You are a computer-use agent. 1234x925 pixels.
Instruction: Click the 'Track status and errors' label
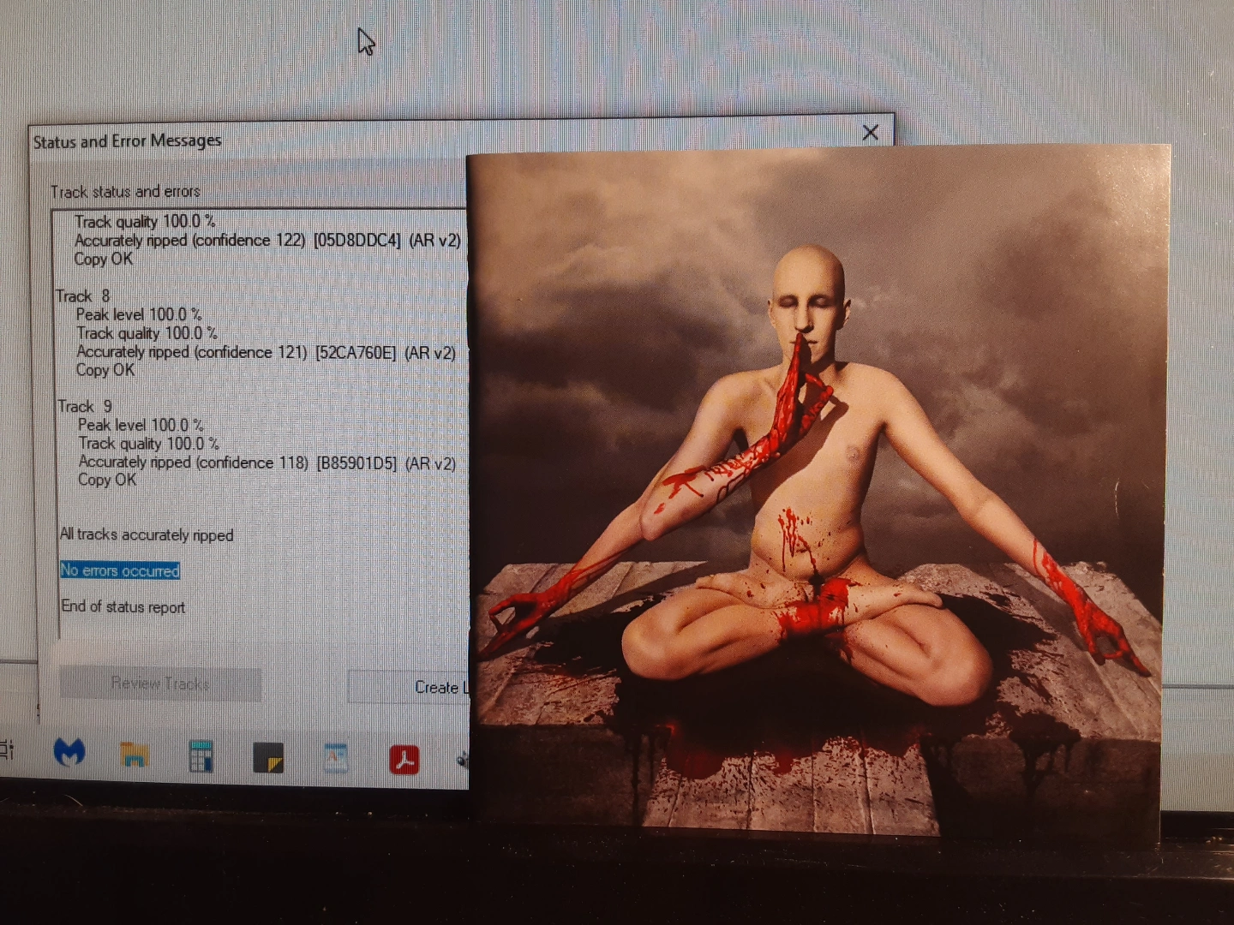point(125,192)
